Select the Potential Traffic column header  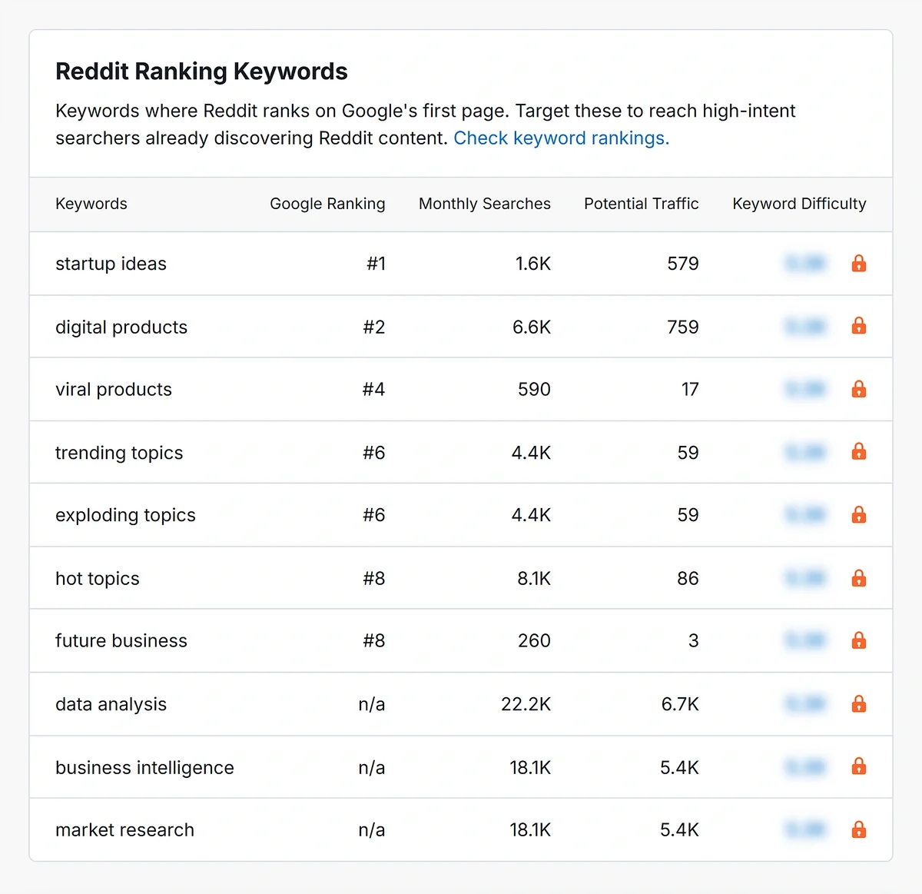[x=641, y=204]
